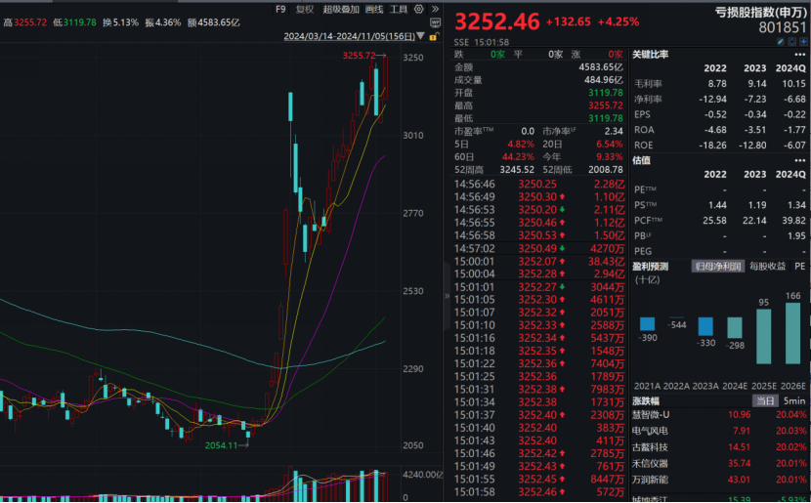Collapse side panel using the middle splitter arrow
This screenshot has width=811, height=503.
click(447, 296)
